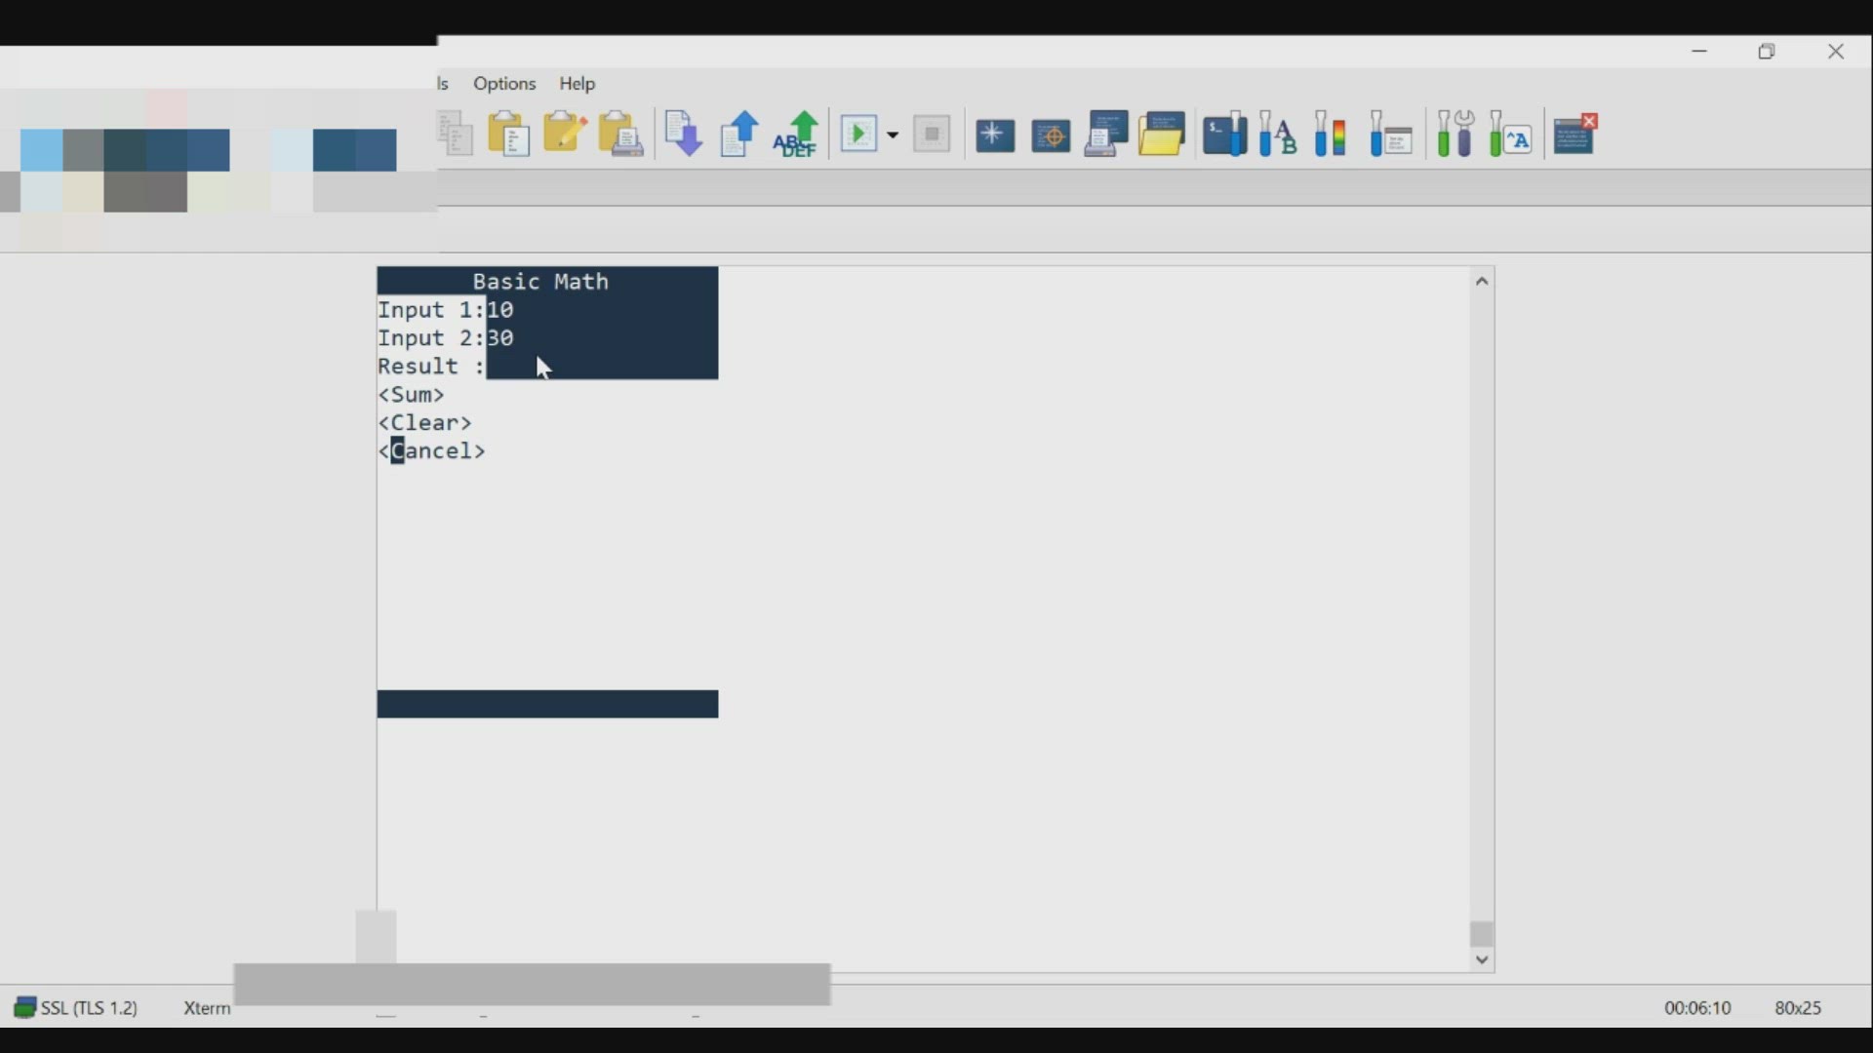Select the <Cancel> button in terminal
This screenshot has height=1053, width=1873.
[431, 451]
